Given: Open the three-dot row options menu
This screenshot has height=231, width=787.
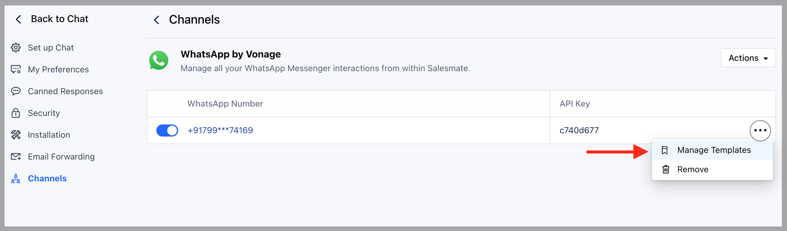Looking at the screenshot, I should point(760,130).
